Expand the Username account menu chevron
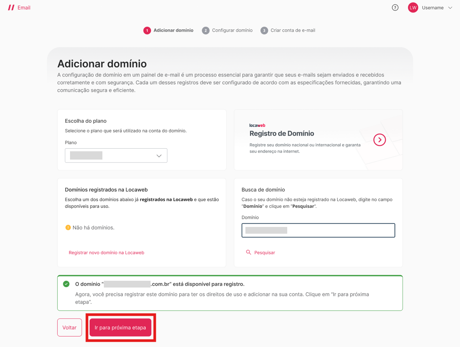Image resolution: width=460 pixels, height=347 pixels. 450,8
